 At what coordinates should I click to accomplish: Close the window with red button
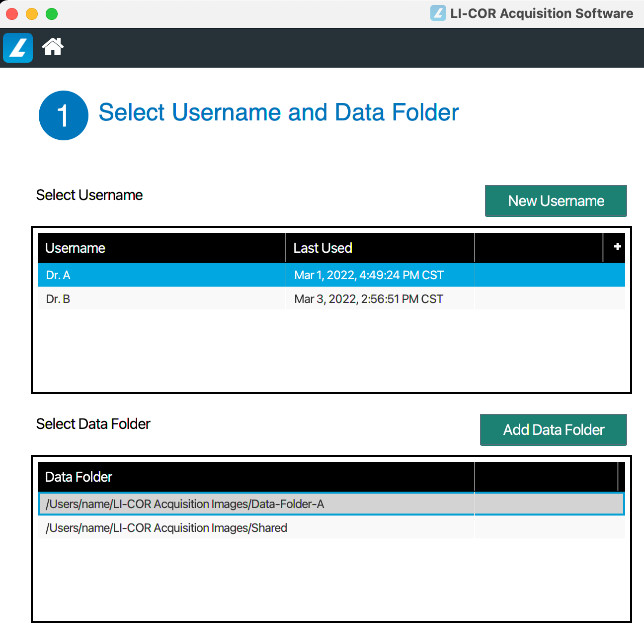coord(12,14)
